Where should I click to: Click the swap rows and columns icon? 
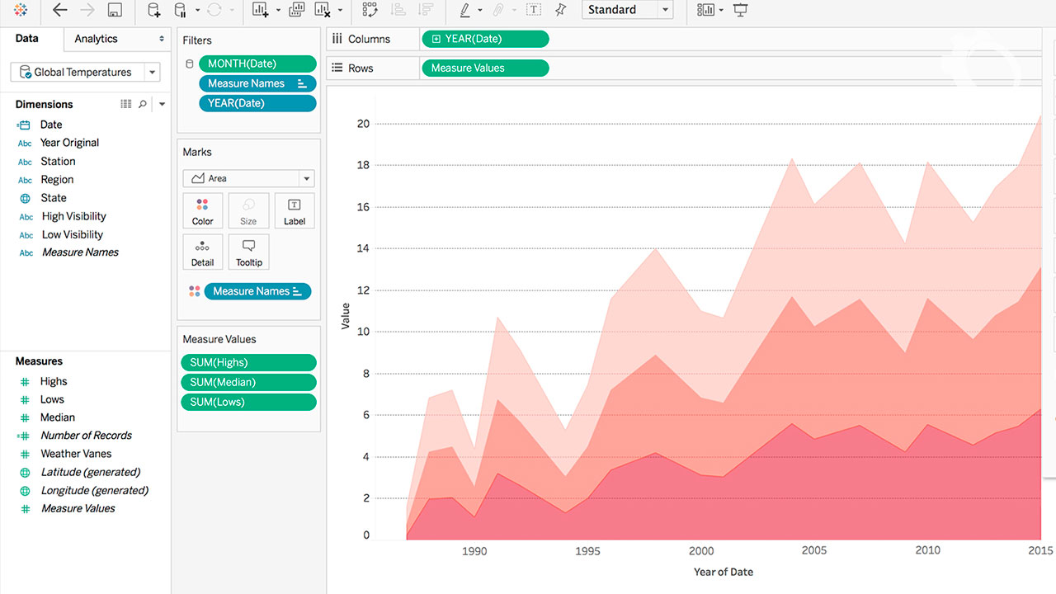click(x=370, y=10)
